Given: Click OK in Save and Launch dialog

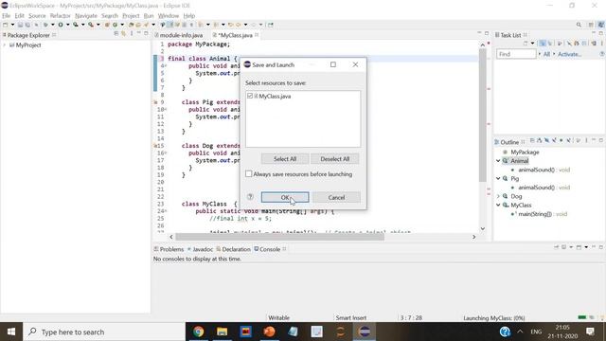Looking at the screenshot, I should 285,197.
